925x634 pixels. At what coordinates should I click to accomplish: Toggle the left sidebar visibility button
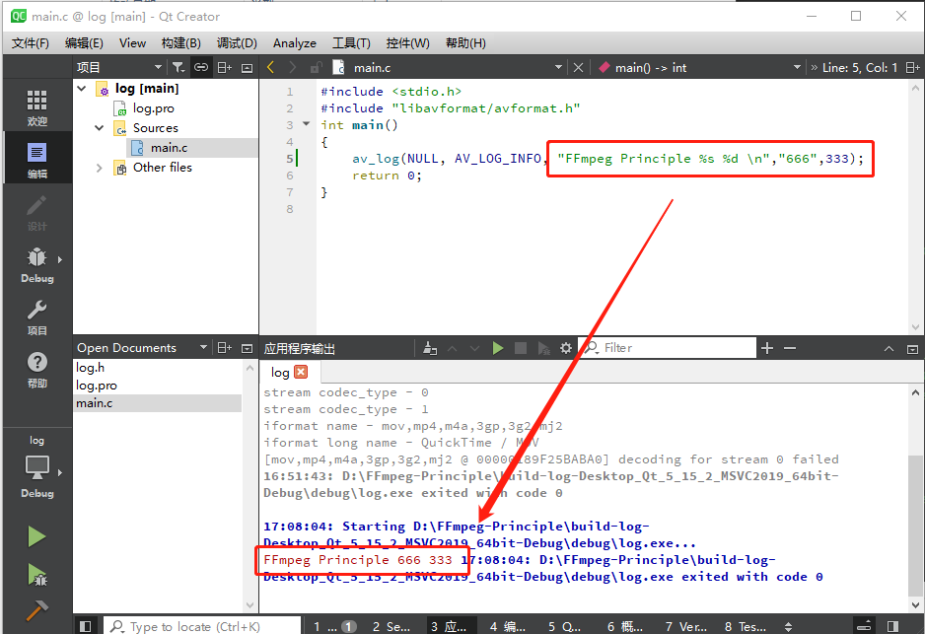point(86,626)
